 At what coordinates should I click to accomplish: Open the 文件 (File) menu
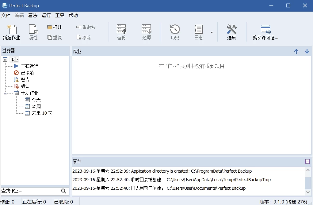(6, 15)
